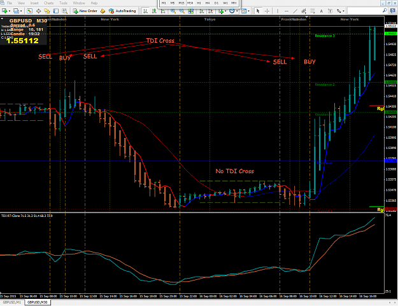This screenshot has width=398, height=306.
Task: Switch timeframe to D1
Action: click(217, 3)
